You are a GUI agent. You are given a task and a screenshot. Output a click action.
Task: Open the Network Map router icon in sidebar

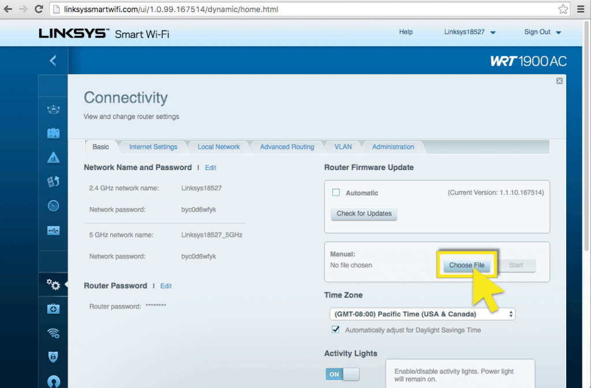53,110
